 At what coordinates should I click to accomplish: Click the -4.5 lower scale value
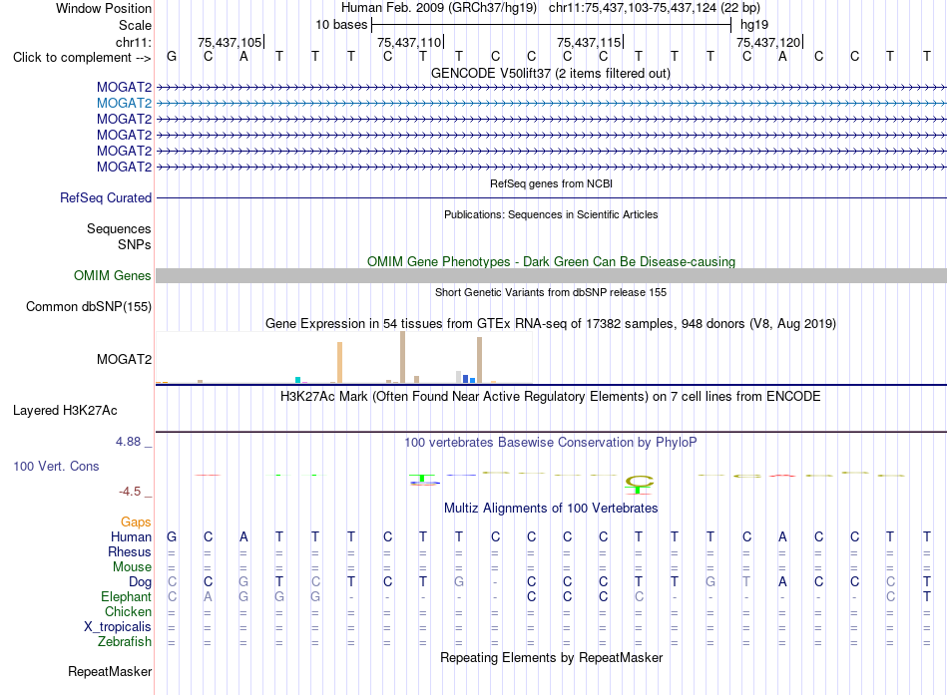[130, 492]
